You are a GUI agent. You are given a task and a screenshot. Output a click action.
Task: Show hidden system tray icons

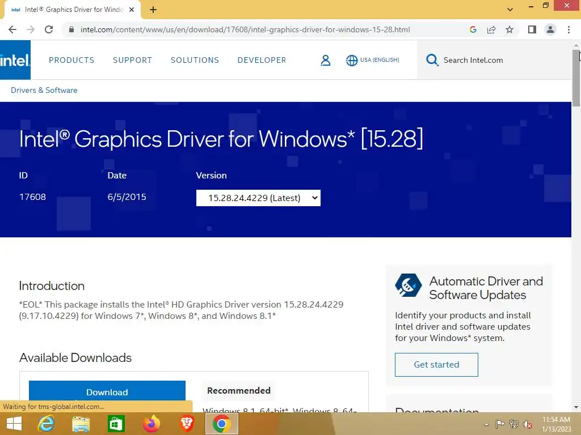486,424
